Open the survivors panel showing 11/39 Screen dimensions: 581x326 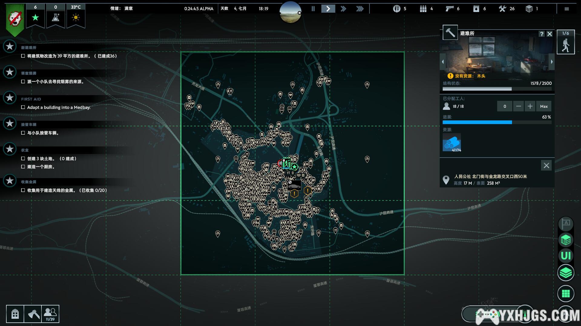pyautogui.click(x=50, y=314)
